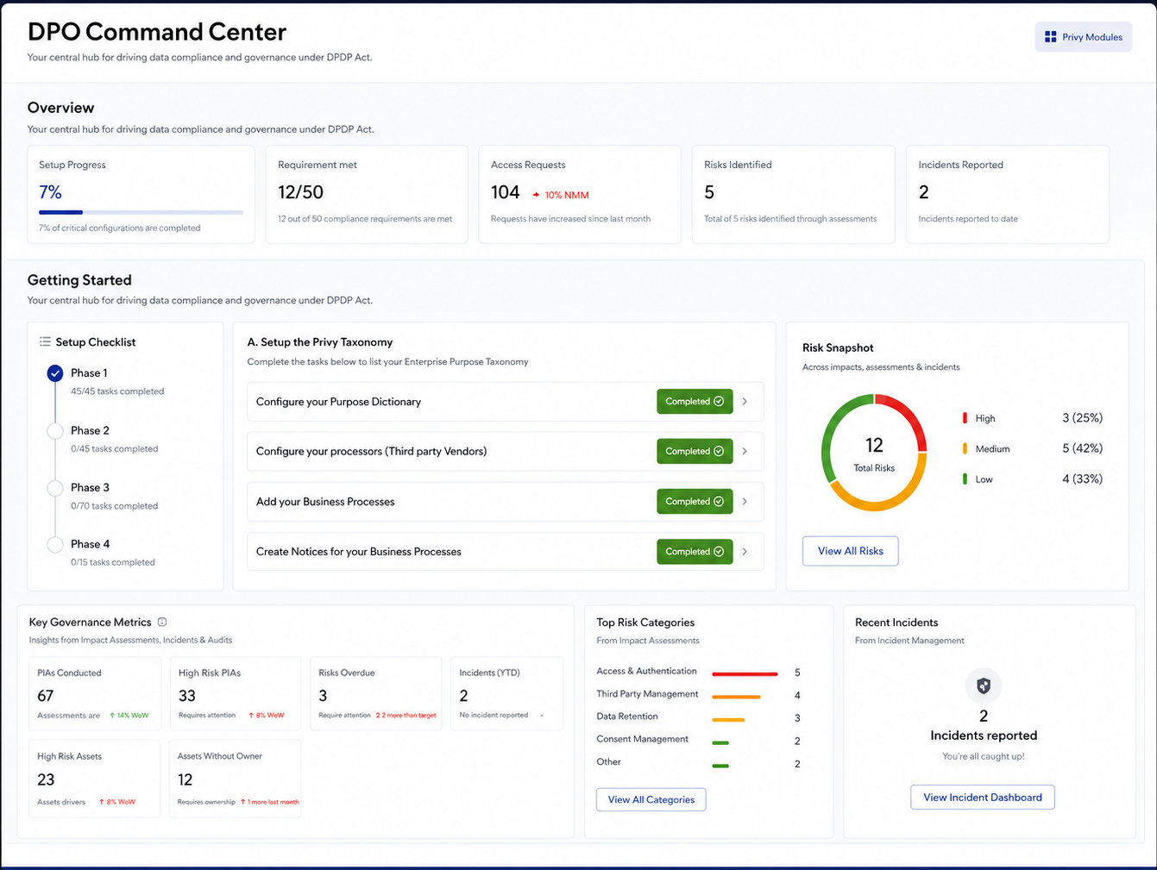
Task: Select the completed Phase 1 checkmark
Action: point(55,372)
